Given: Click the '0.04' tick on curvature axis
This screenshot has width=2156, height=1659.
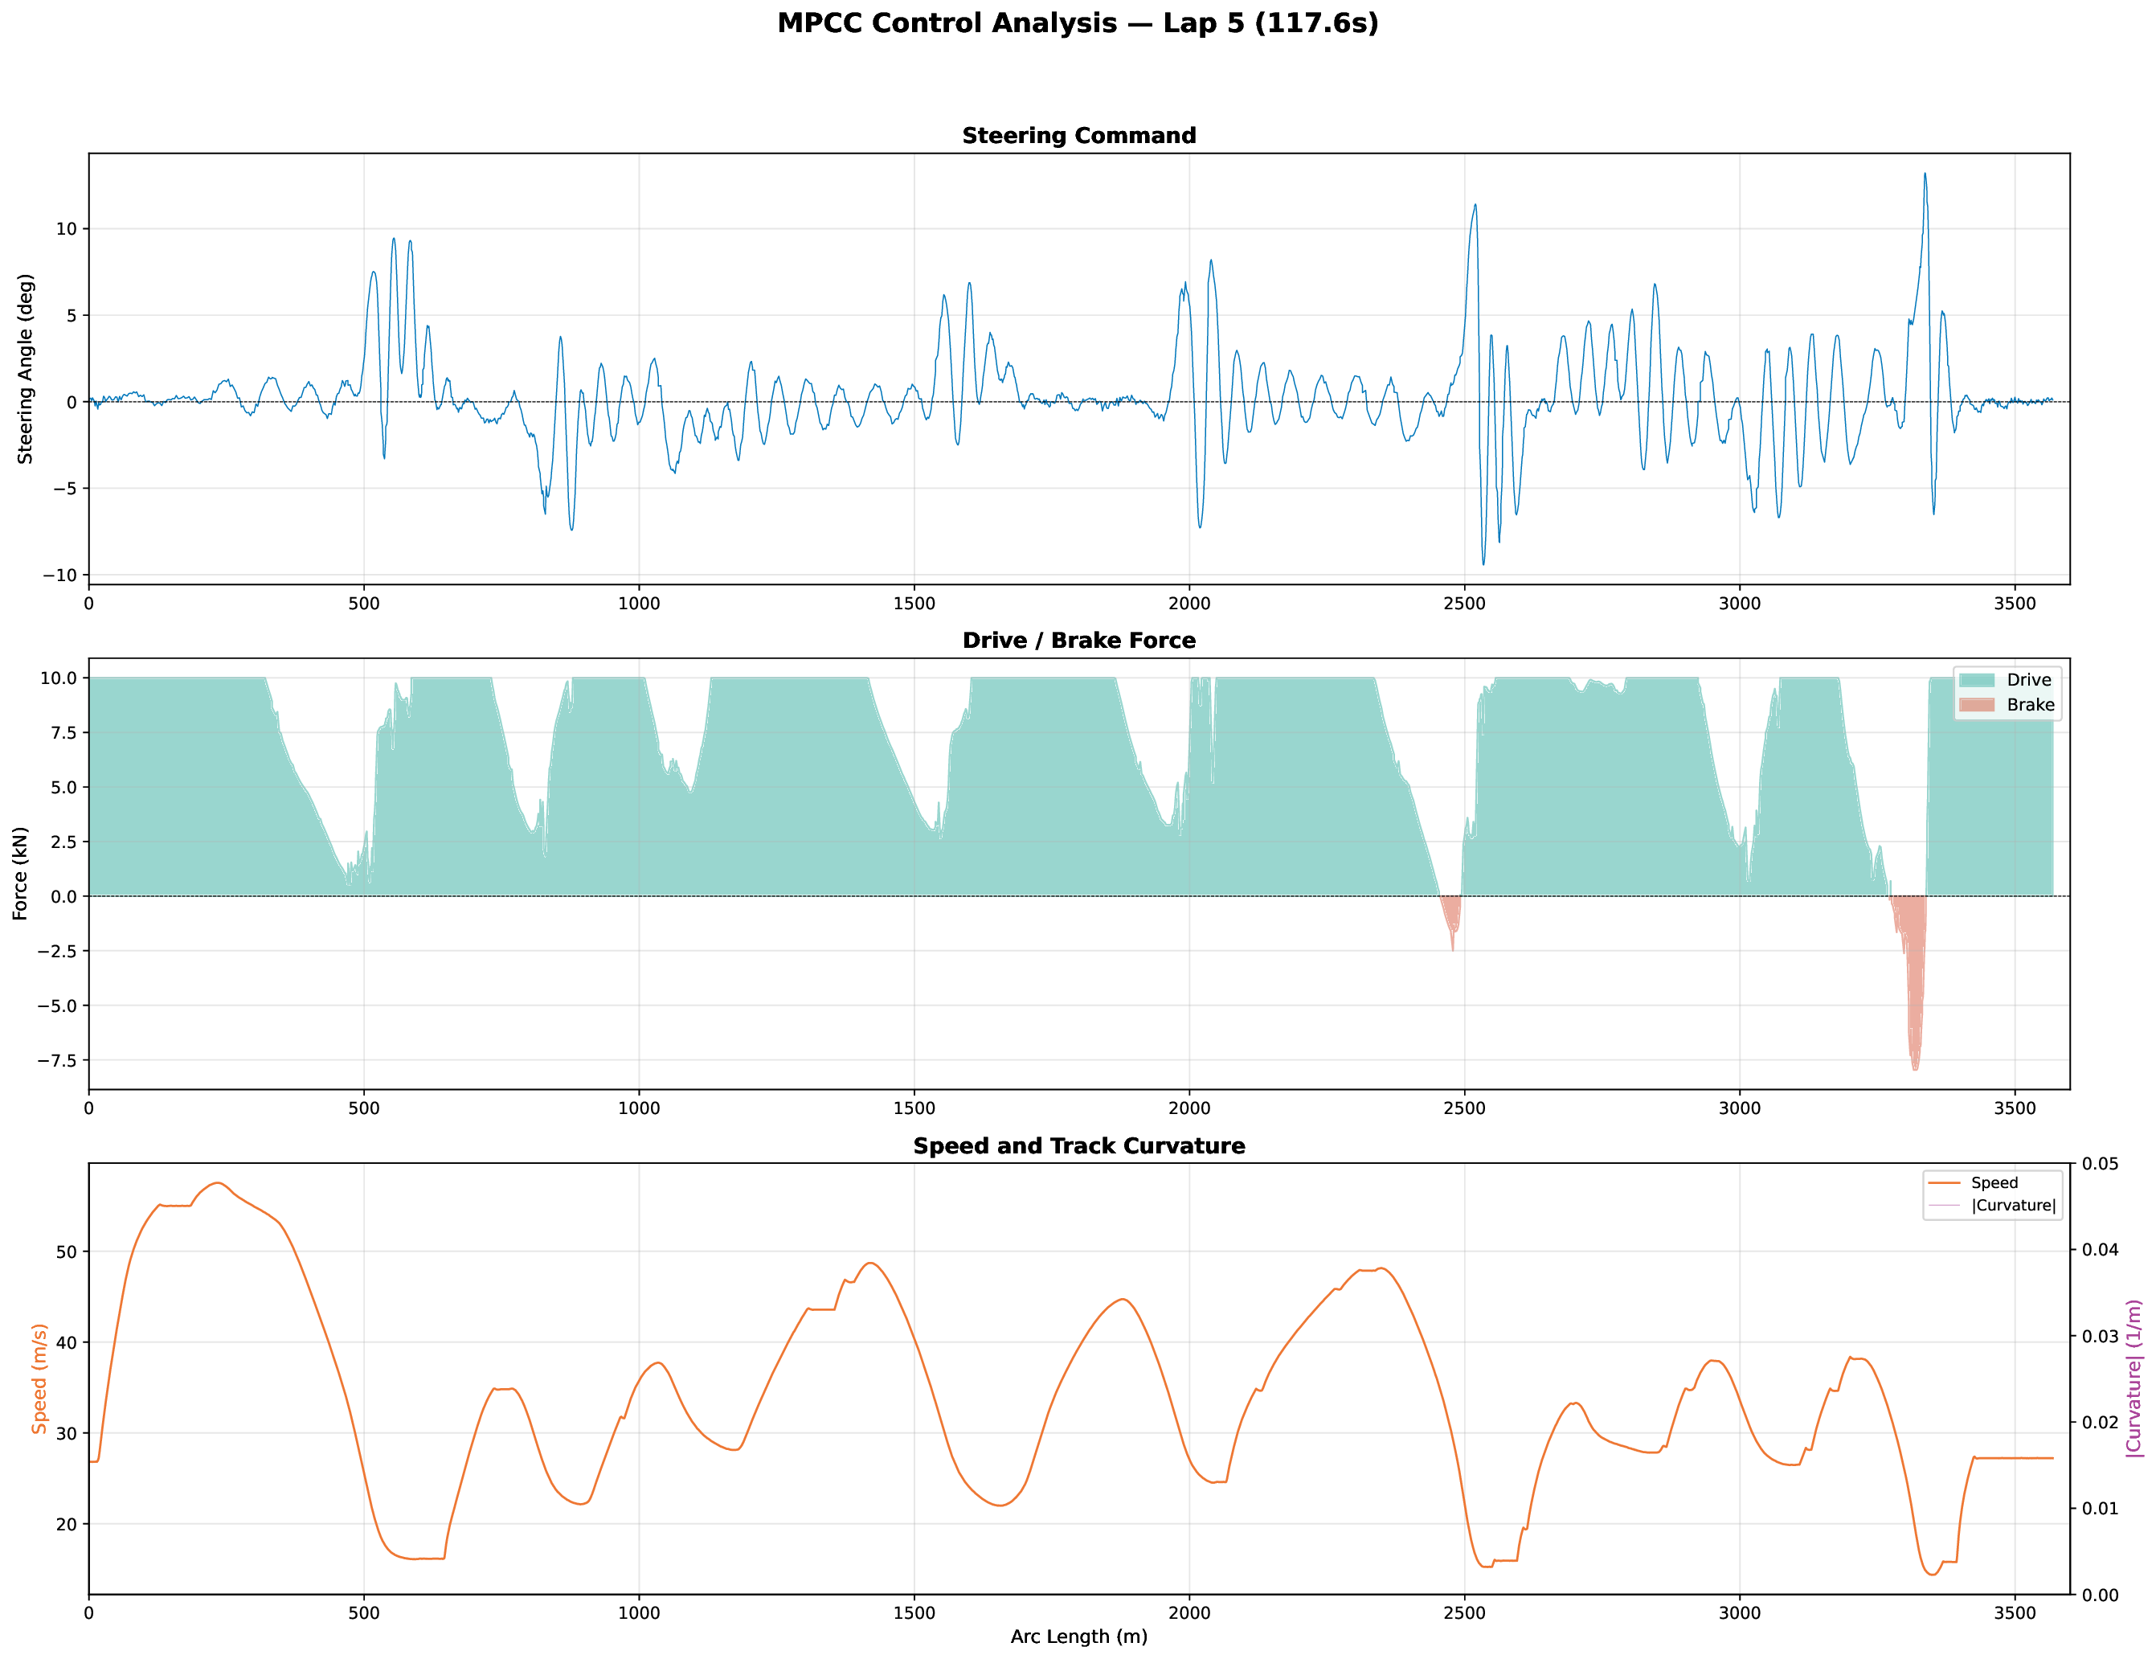Looking at the screenshot, I should [2100, 1250].
